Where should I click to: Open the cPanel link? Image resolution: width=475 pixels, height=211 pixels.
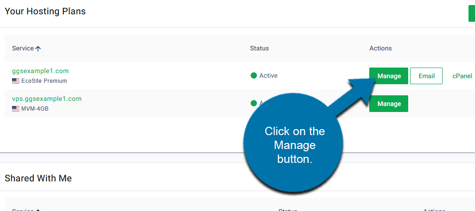point(462,76)
